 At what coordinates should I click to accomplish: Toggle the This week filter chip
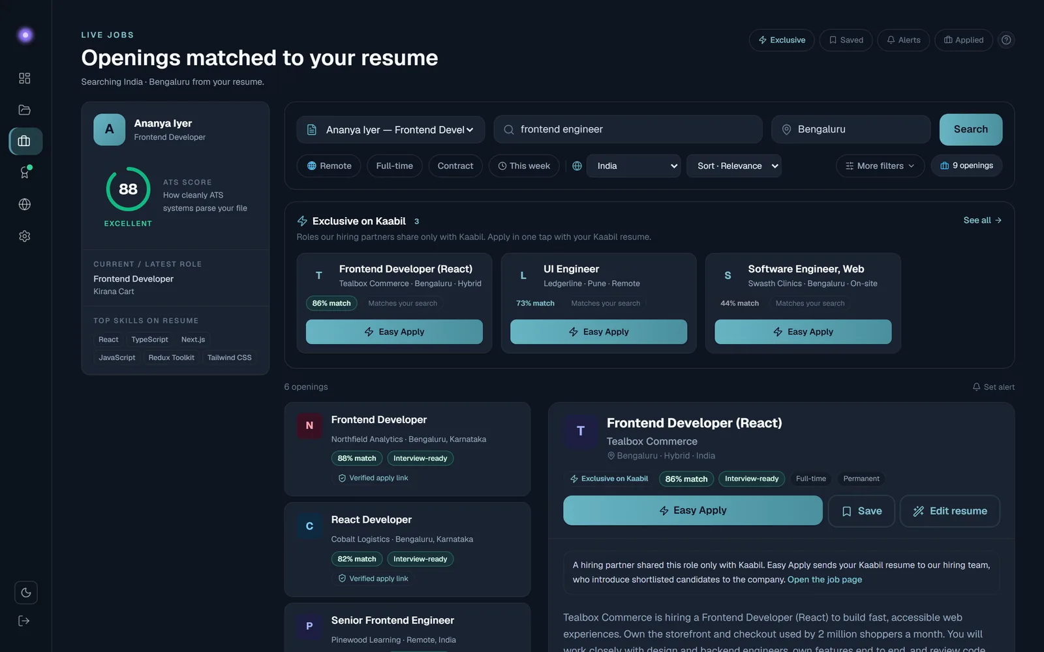pyautogui.click(x=524, y=166)
